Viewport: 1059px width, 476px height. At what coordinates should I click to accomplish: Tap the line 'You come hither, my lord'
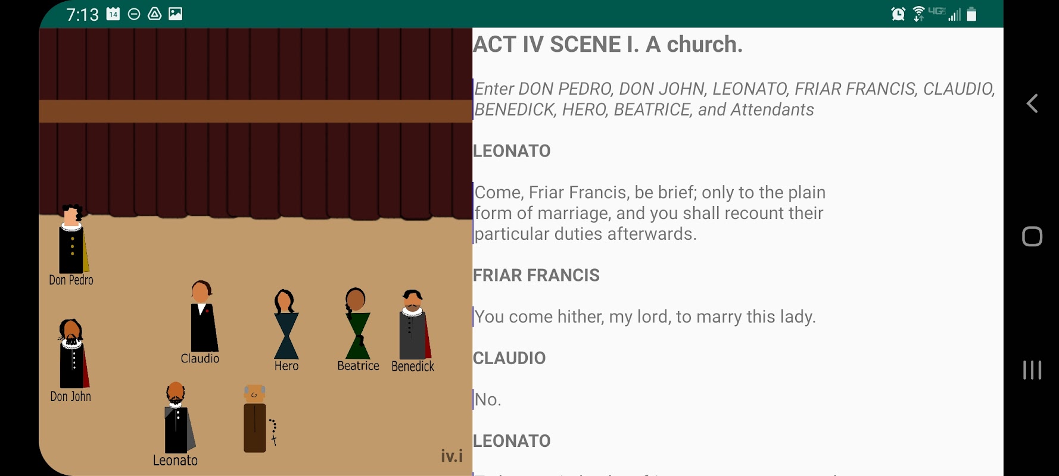[644, 317]
